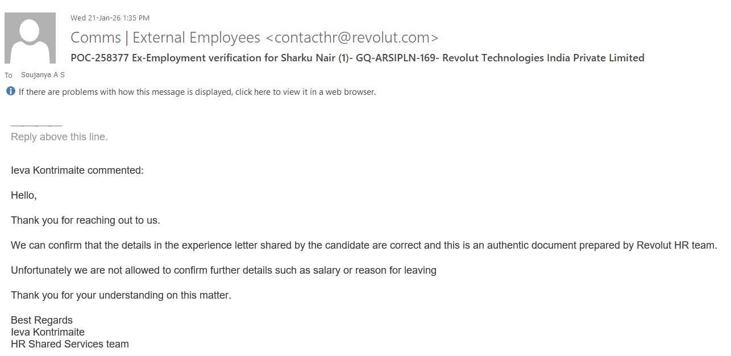Click "HR Shared Services team" signature line

pos(69,344)
